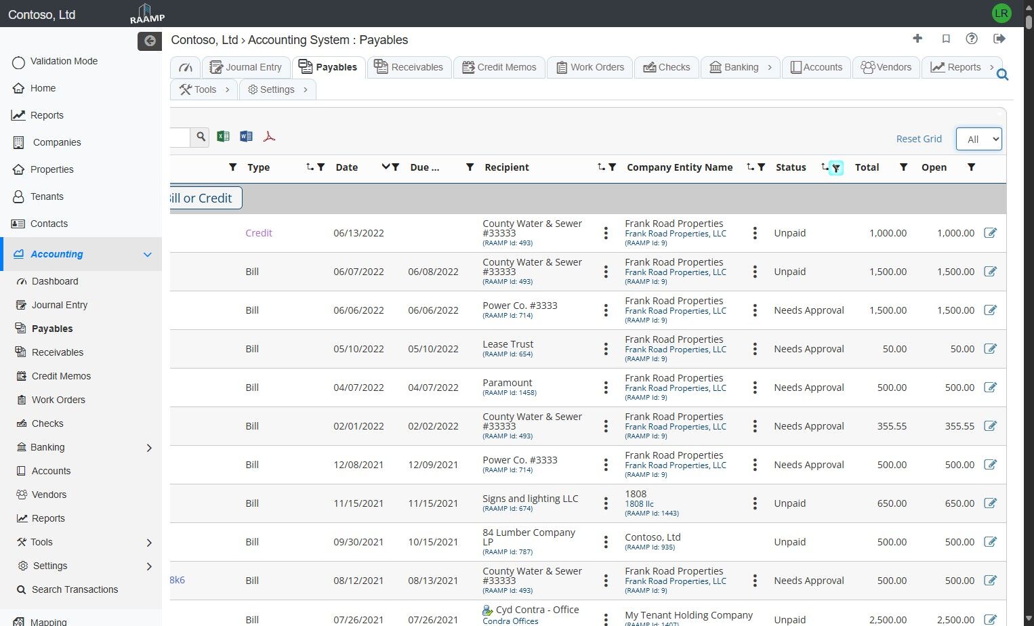Open Frank Road Properties, LLC link in first row
The height and width of the screenshot is (626, 1034).
pos(675,234)
